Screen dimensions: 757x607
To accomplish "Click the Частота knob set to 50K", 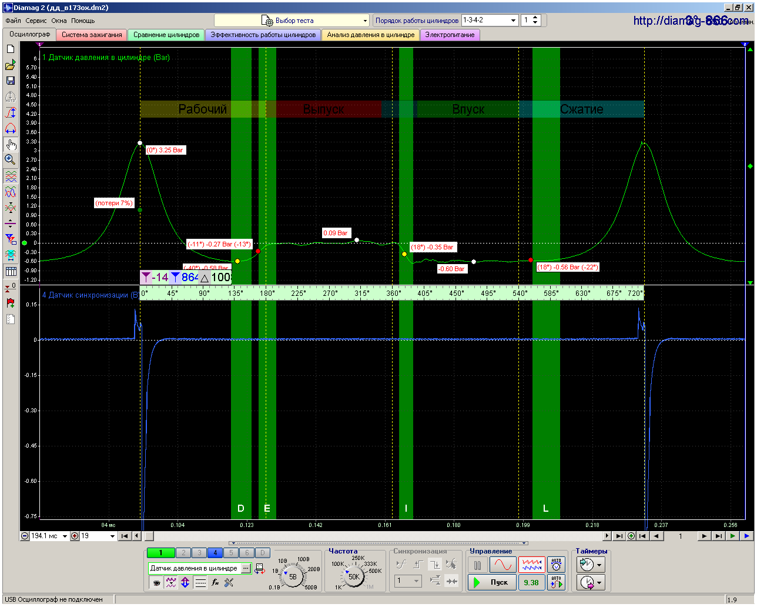I will click(354, 577).
